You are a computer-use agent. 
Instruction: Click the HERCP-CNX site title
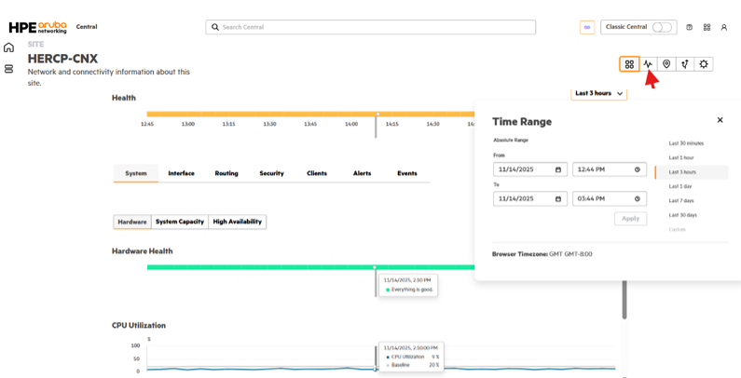[x=62, y=59]
